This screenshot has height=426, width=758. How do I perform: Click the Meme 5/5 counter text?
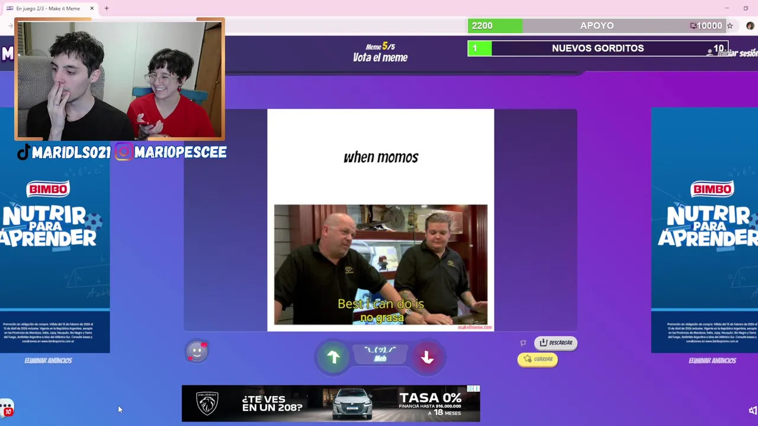[x=380, y=46]
